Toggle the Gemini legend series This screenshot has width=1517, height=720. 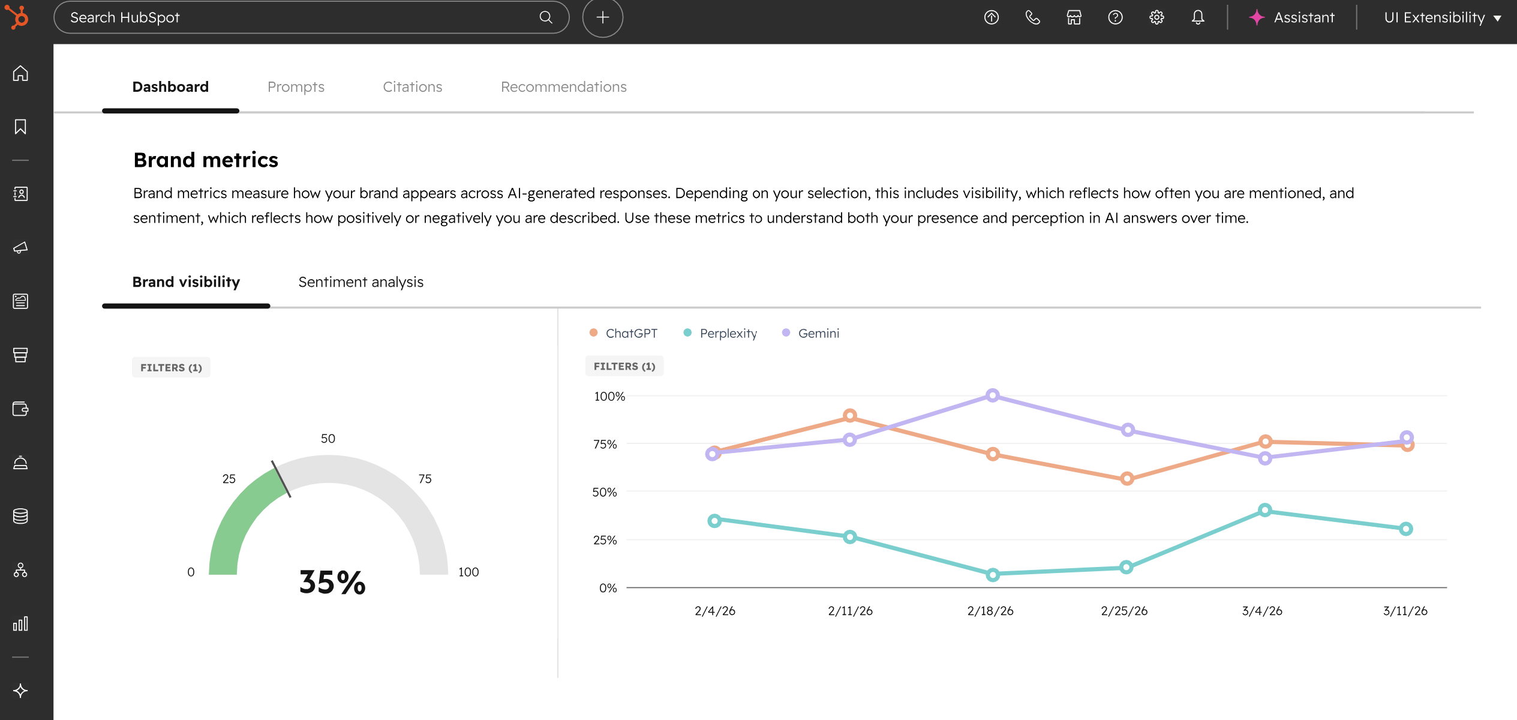tap(810, 333)
